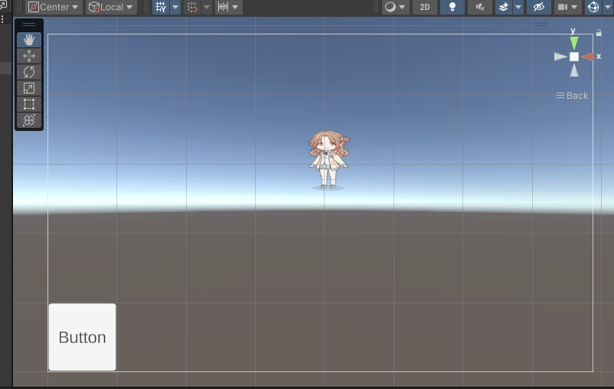Select the combined Transform tool
The height and width of the screenshot is (389, 614).
click(x=29, y=120)
